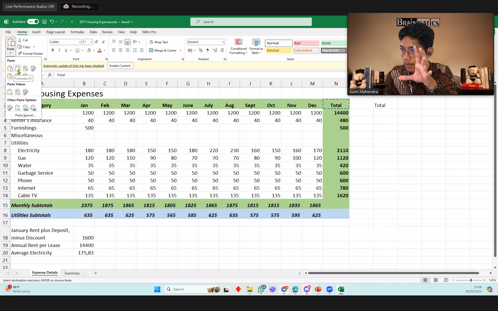Viewport: 498px width, 311px height.
Task: Click the Undo arrow icon
Action: click(52, 22)
